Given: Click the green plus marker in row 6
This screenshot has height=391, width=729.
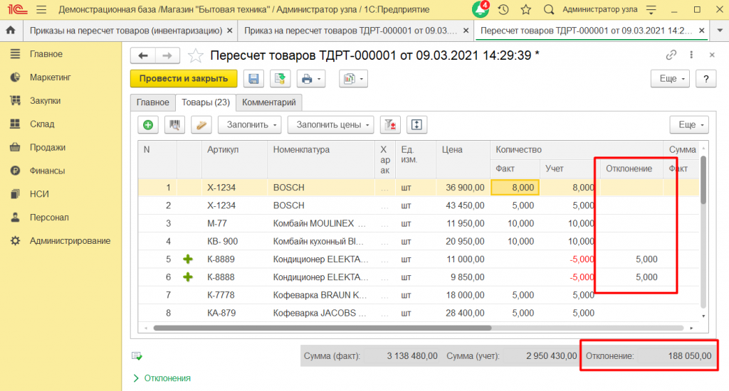Looking at the screenshot, I should pos(188,277).
